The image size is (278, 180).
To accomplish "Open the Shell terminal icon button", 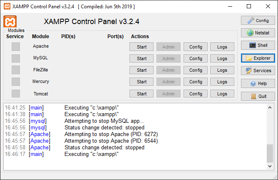I will coord(258,45).
